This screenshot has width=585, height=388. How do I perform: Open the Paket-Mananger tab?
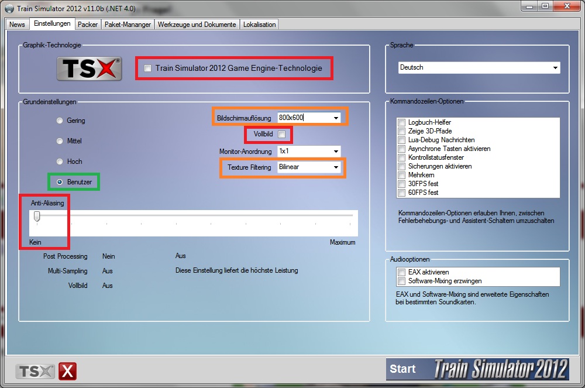coord(128,24)
